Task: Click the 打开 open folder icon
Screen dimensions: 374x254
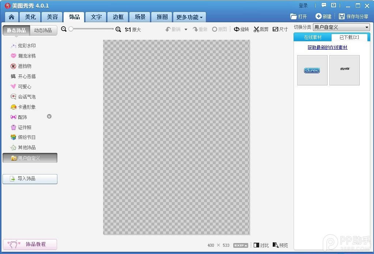Action: (x=293, y=16)
